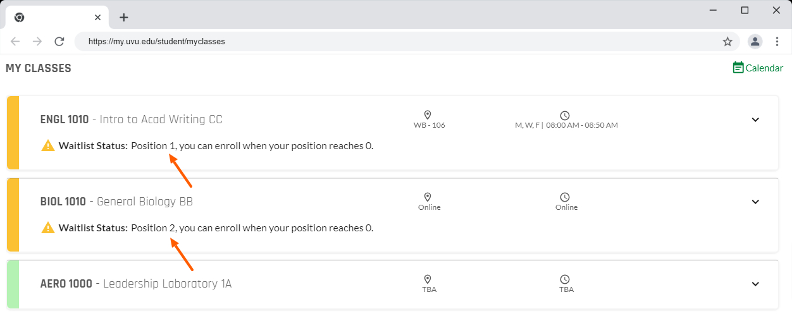The width and height of the screenshot is (792, 316).
Task: Click the BIOL 1010 clock icon
Action: pyautogui.click(x=565, y=197)
